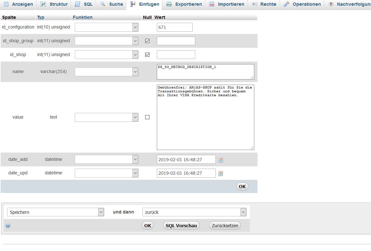The width and height of the screenshot is (371, 251).
Task: Click the Wert column header
Action: tap(160, 17)
